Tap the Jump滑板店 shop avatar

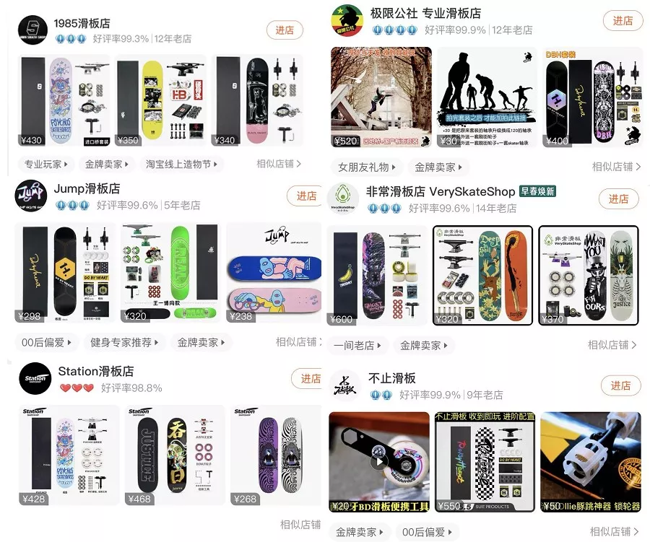pos(31,195)
